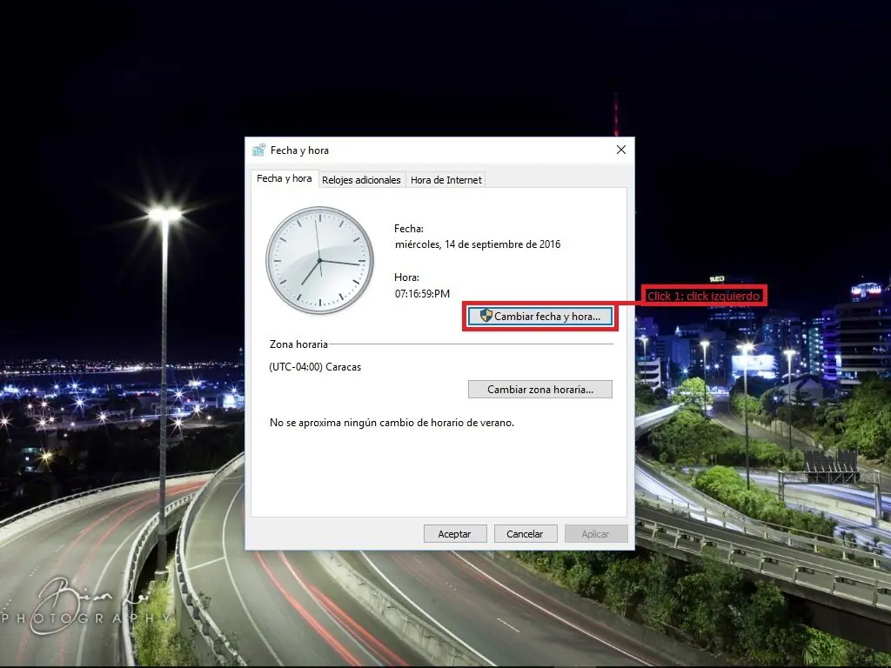
Task: Open the Fecha y hora tab
Action: [x=285, y=178]
